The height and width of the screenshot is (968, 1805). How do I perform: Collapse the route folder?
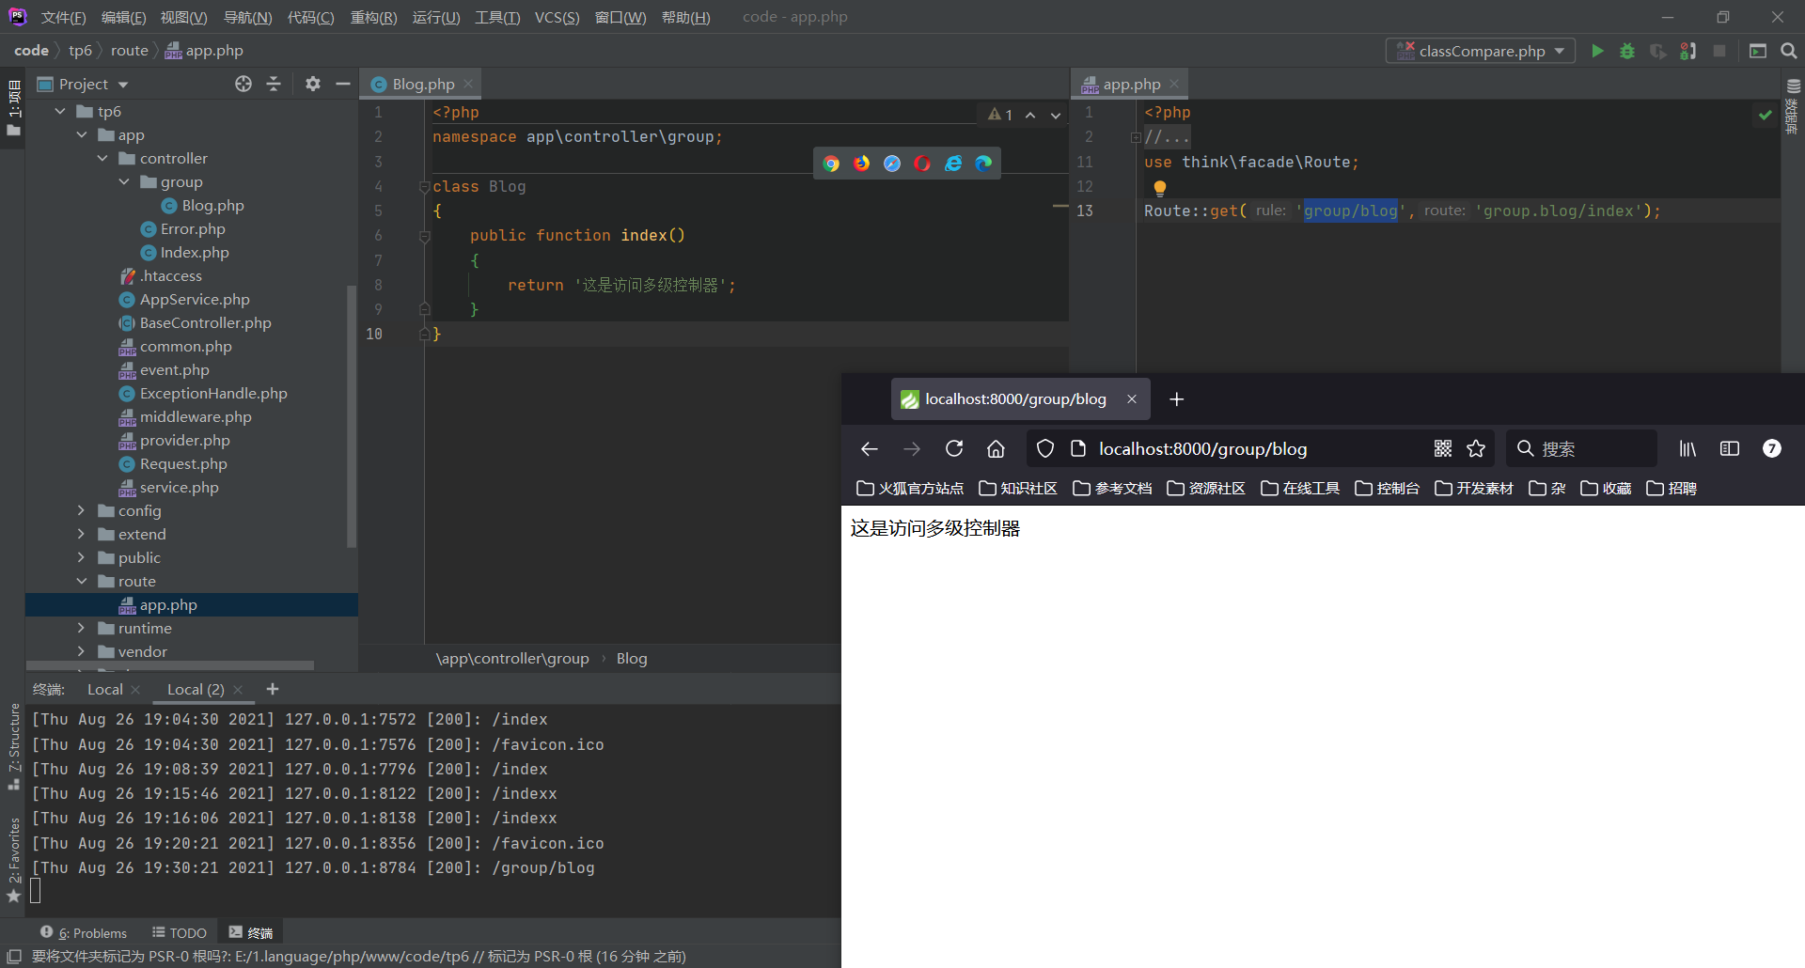82,581
